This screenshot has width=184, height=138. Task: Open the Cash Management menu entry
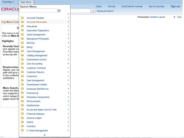tap(36, 51)
